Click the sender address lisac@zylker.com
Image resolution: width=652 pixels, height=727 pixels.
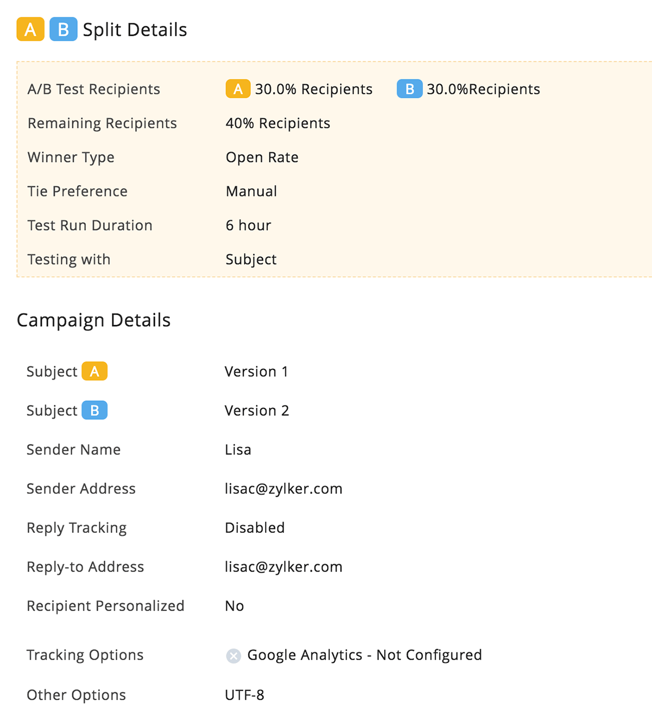(284, 489)
